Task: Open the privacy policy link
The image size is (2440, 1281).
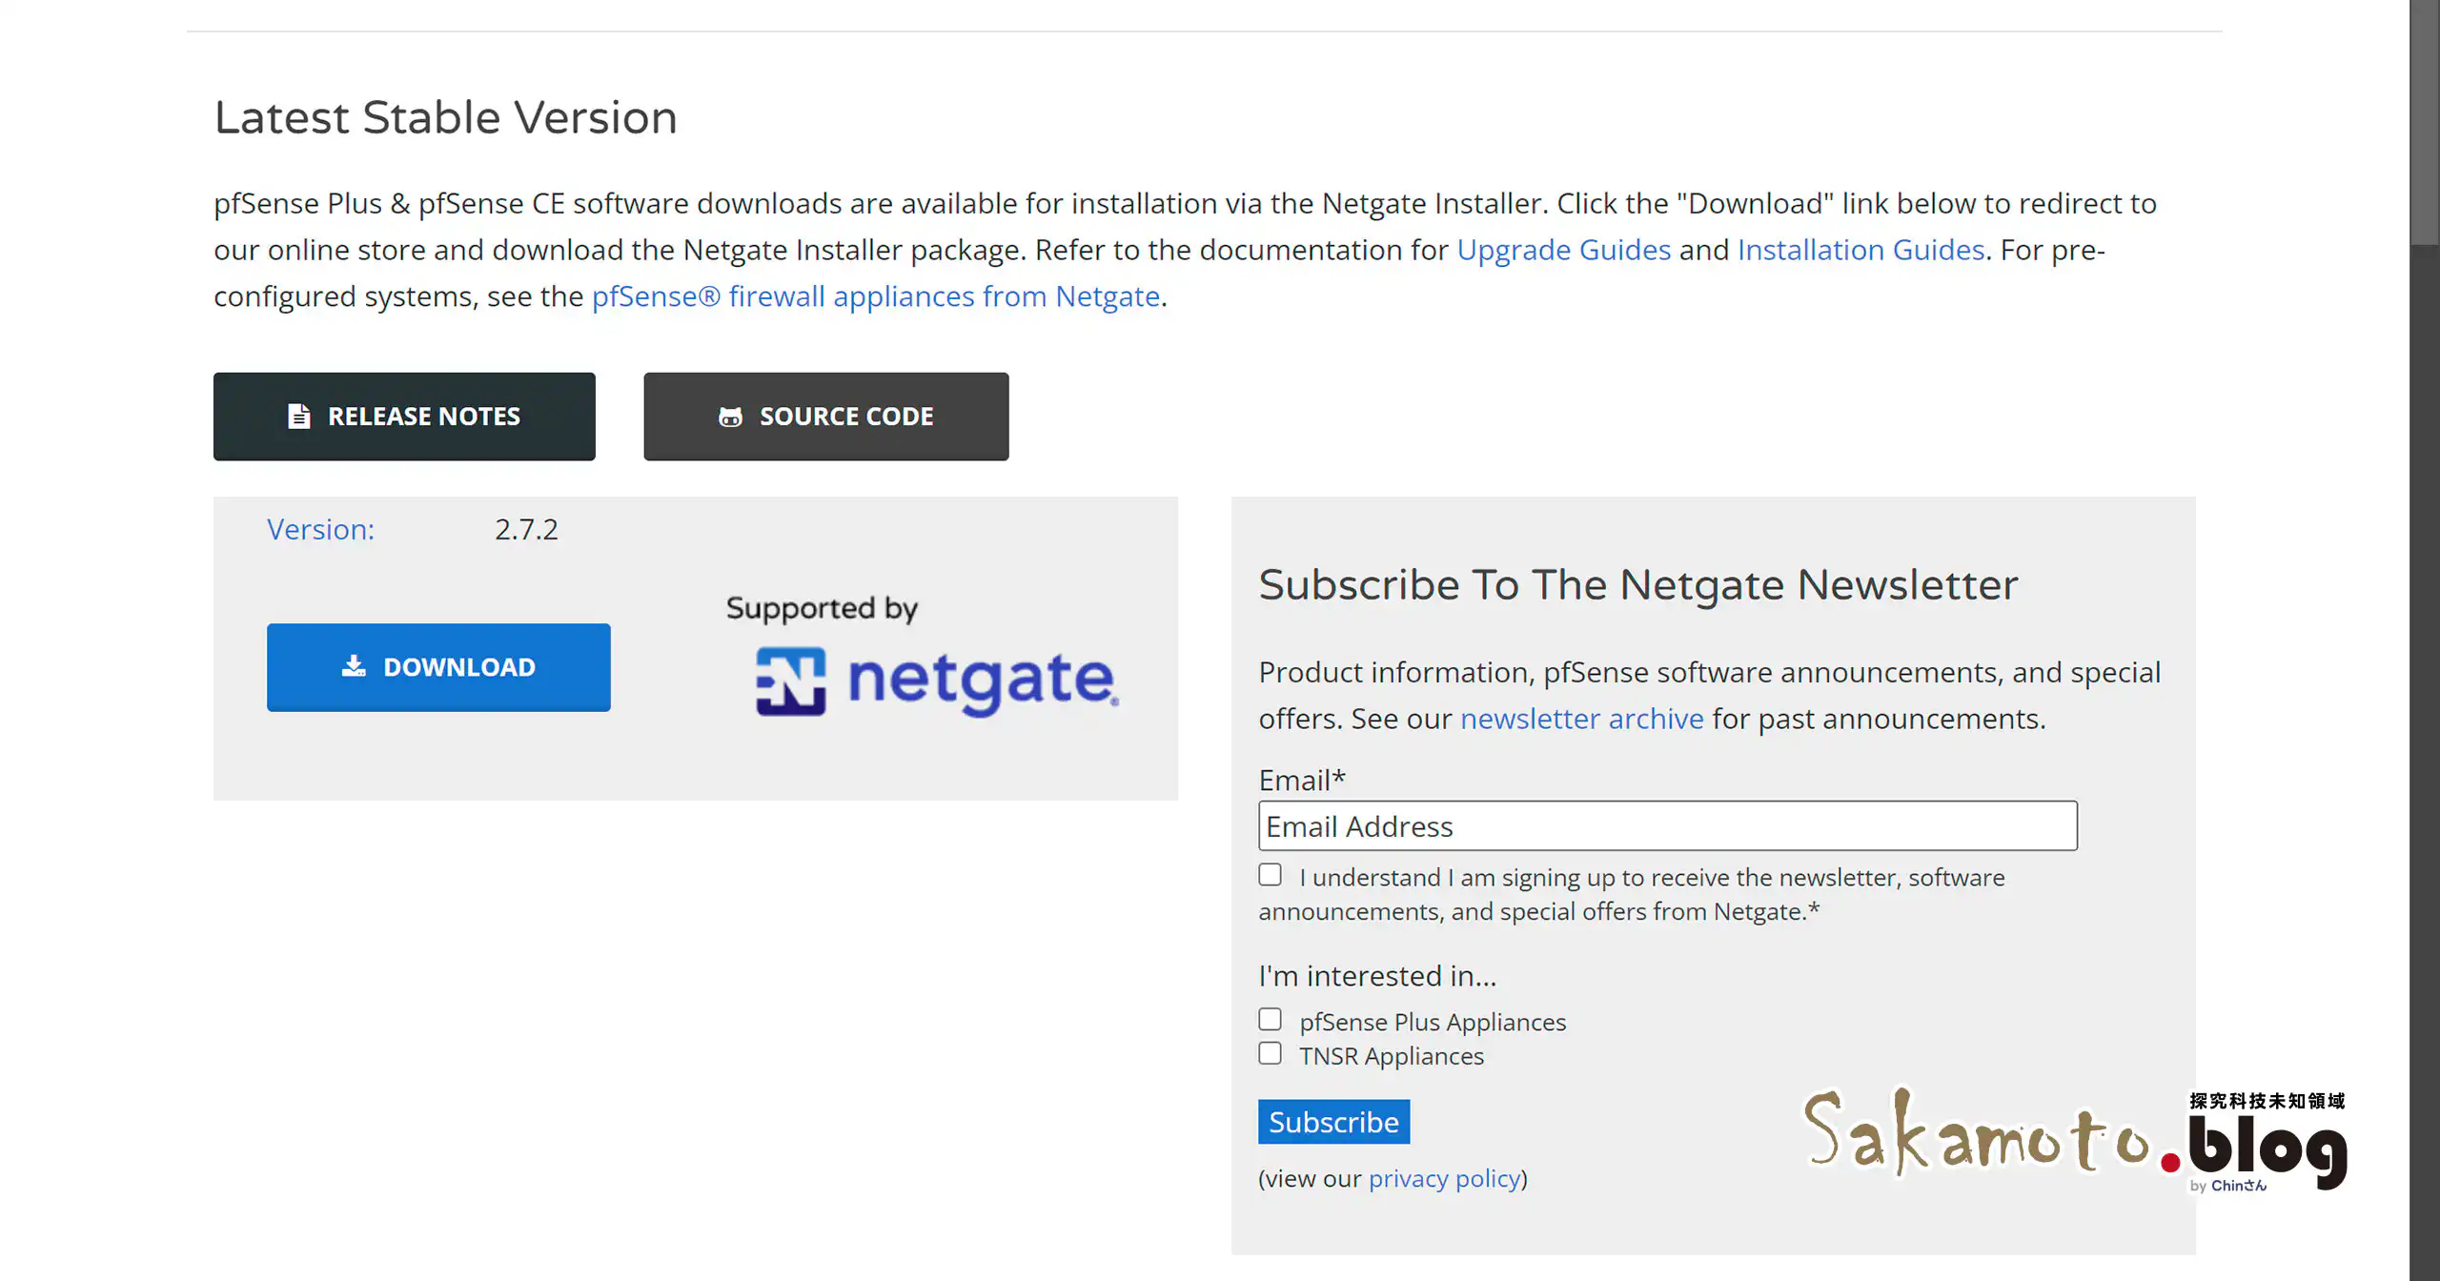Action: click(x=1444, y=1179)
